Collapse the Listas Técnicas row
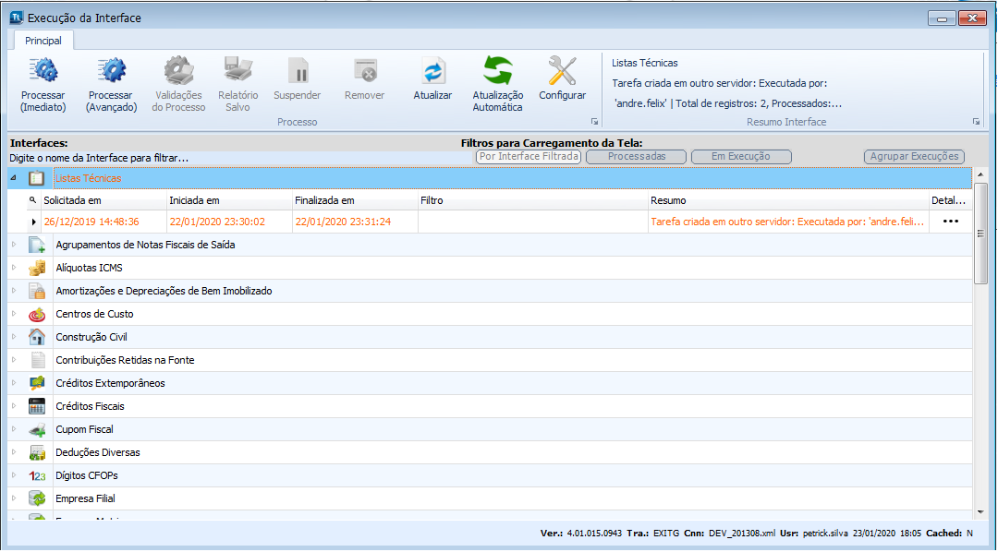 pyautogui.click(x=14, y=178)
